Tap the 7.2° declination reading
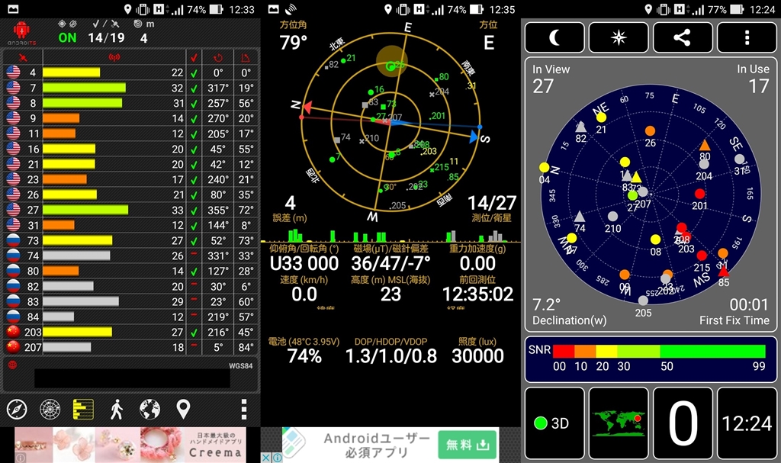This screenshot has height=463, width=781. (x=546, y=304)
